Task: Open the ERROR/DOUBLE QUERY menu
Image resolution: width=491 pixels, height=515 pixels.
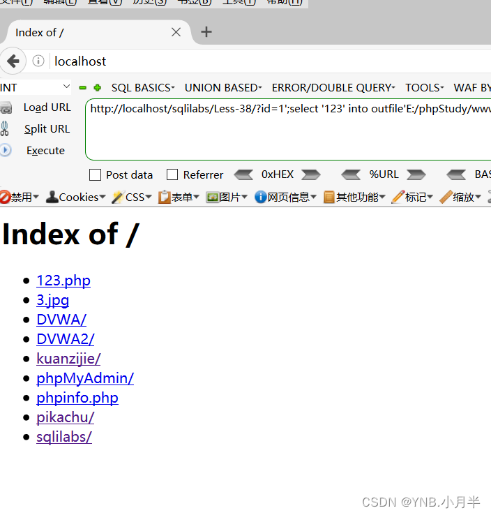Action: click(333, 88)
